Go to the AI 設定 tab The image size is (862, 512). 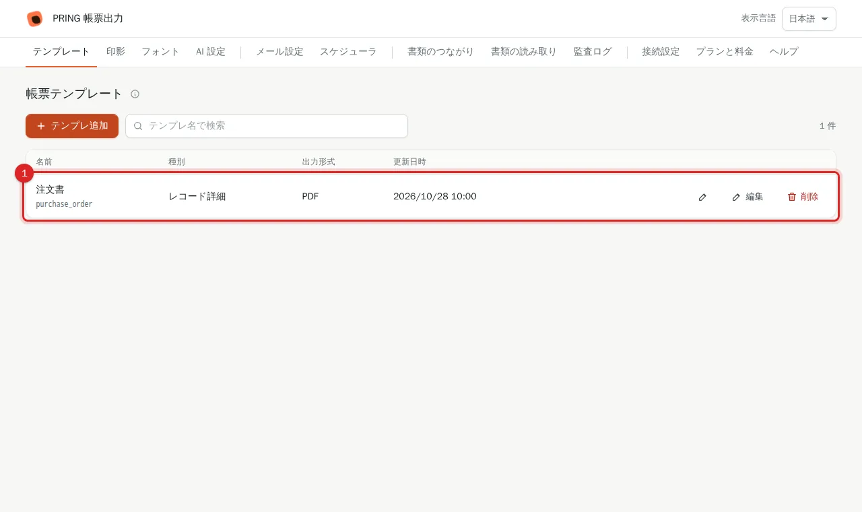pyautogui.click(x=211, y=52)
